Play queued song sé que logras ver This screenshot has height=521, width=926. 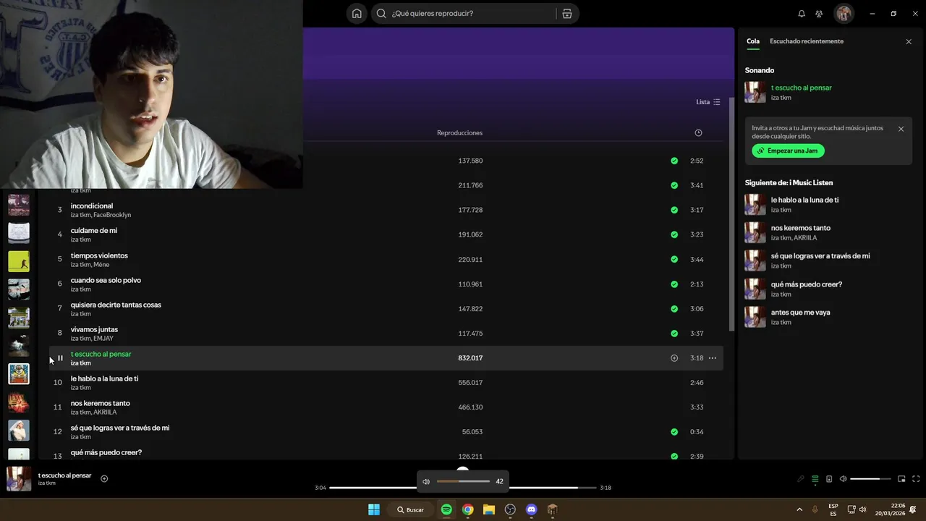pyautogui.click(x=820, y=256)
